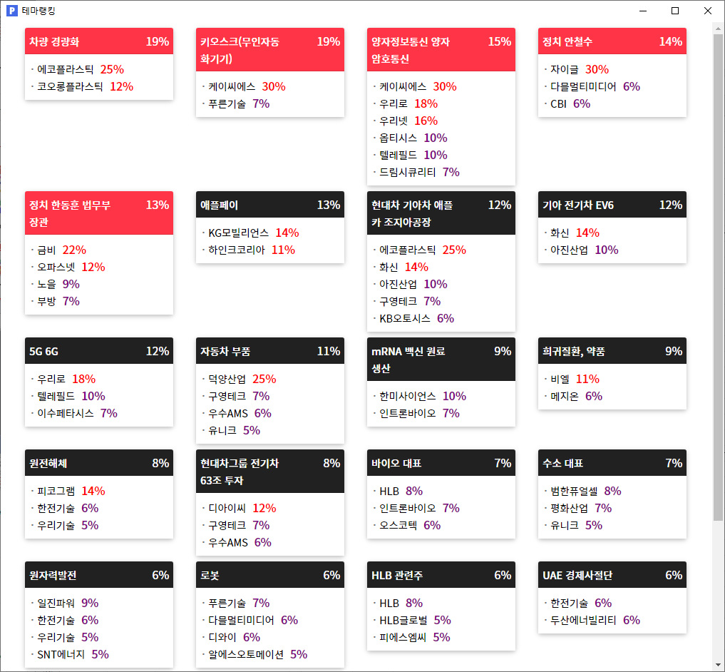The width and height of the screenshot is (725, 672).
Task: Open the 애플페이 theme header
Action: point(269,205)
